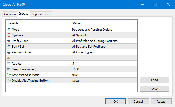175x107 pixels.
Task: Select the Pending Orders variable name
Action: [x=22, y=52]
